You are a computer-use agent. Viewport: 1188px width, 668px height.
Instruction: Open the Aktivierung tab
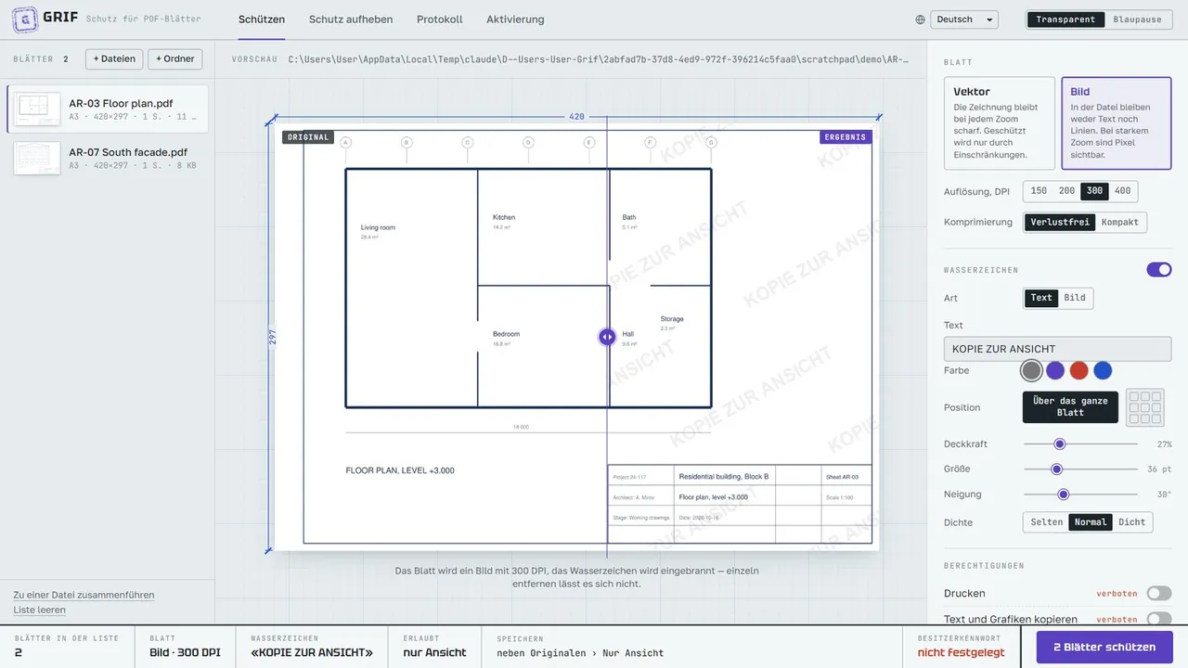click(x=515, y=19)
